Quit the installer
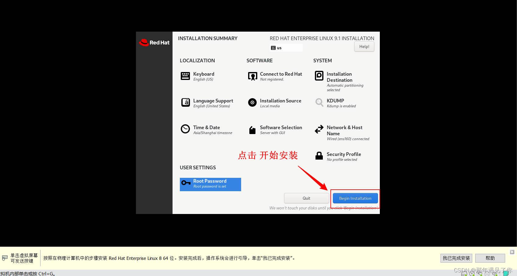 tap(306, 198)
